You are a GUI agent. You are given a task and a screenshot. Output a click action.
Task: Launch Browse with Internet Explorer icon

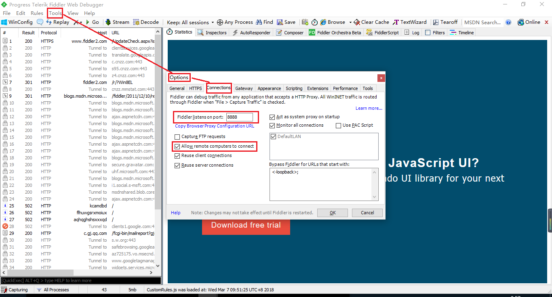333,22
